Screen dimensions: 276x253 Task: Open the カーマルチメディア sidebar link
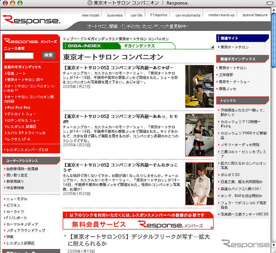click(21, 224)
